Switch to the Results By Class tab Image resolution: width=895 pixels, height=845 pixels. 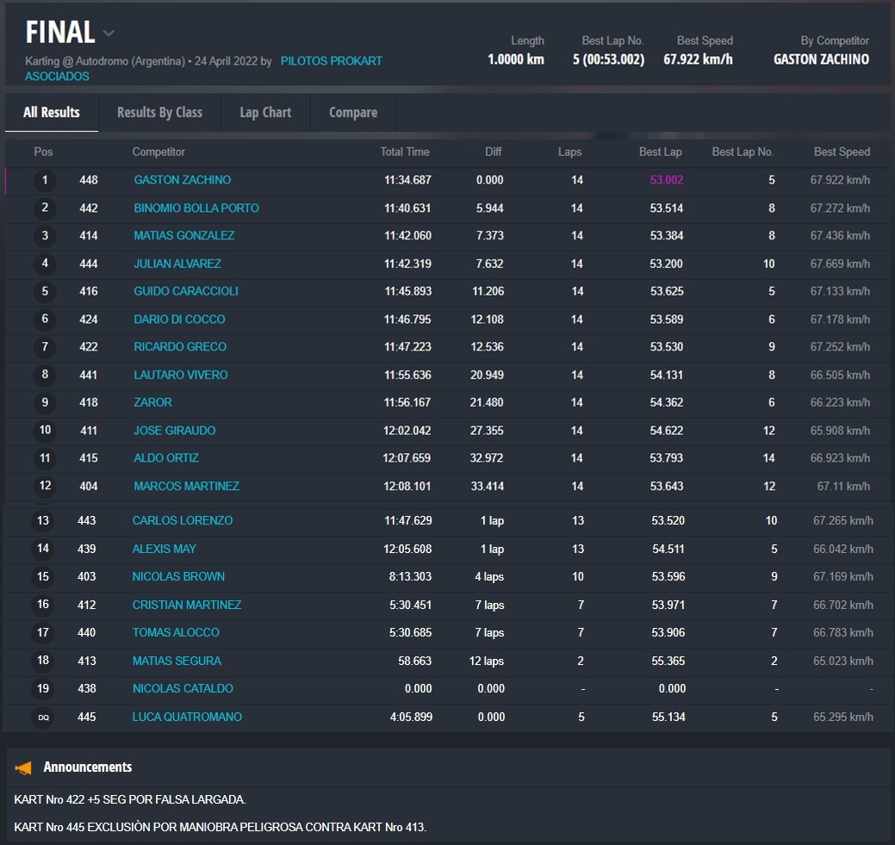[x=159, y=113]
